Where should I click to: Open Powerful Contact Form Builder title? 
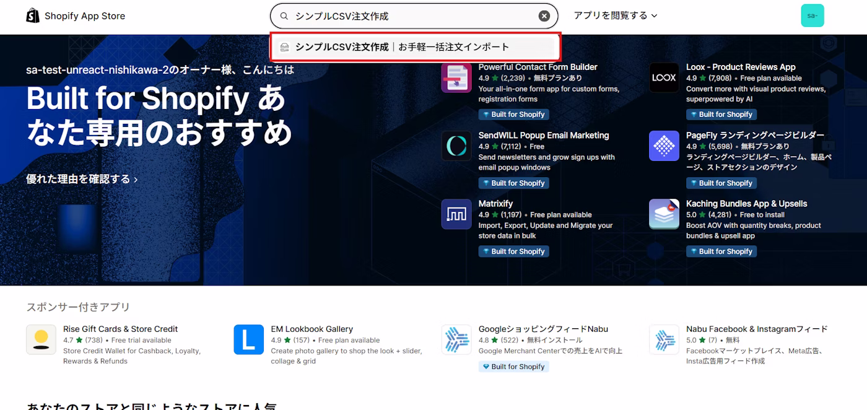pyautogui.click(x=538, y=67)
